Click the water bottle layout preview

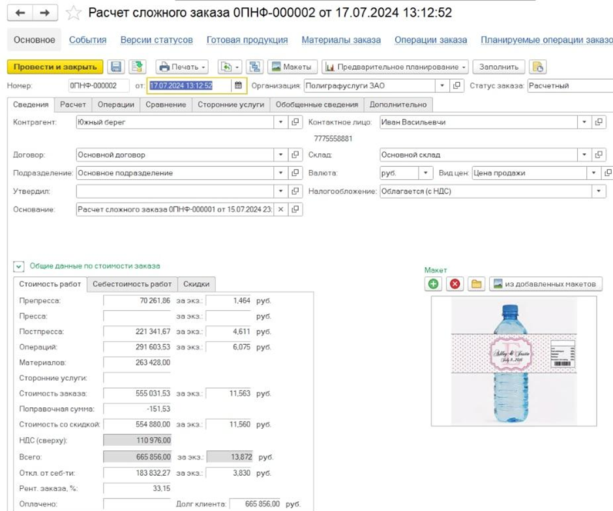point(513,360)
